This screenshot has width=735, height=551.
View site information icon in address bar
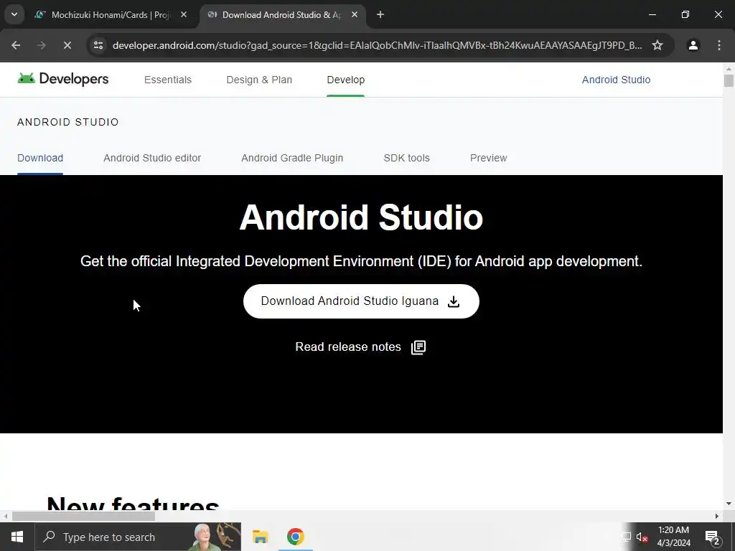click(98, 45)
